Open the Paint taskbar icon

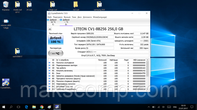pos(49,107)
